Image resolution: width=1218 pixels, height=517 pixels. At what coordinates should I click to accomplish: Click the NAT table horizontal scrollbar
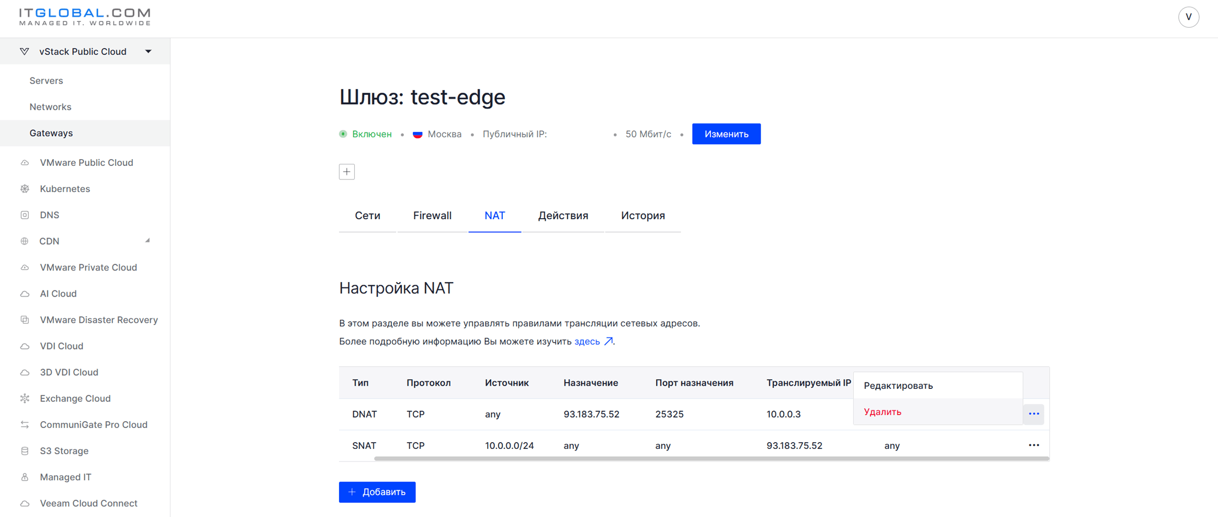click(712, 459)
